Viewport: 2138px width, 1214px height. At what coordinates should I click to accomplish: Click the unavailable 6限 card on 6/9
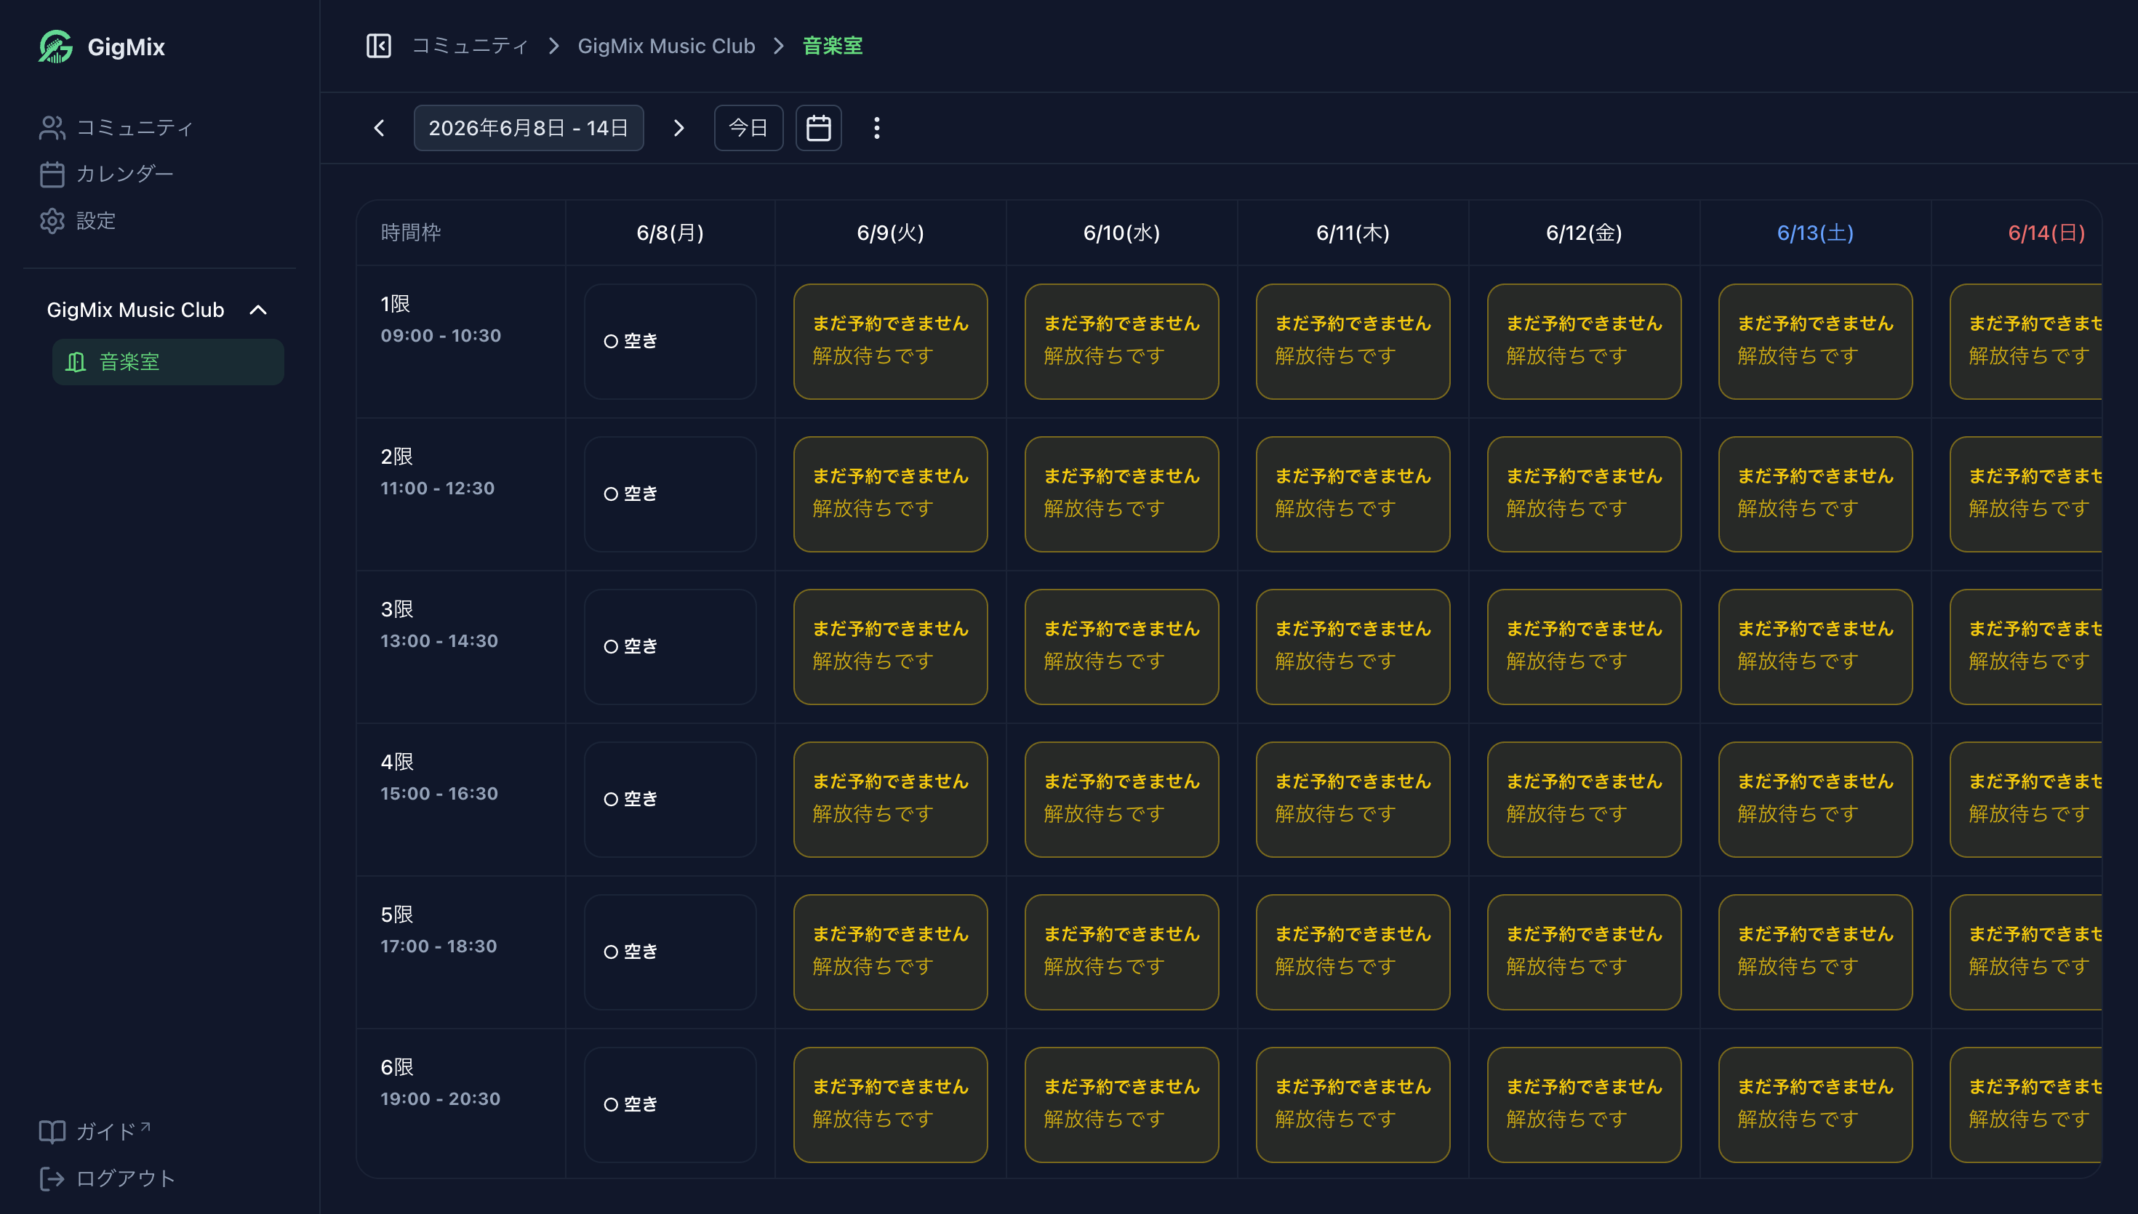tap(891, 1105)
